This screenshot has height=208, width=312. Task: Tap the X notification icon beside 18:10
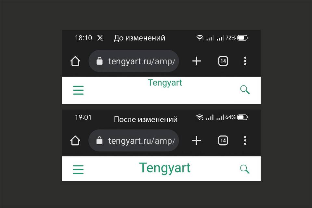(100, 38)
